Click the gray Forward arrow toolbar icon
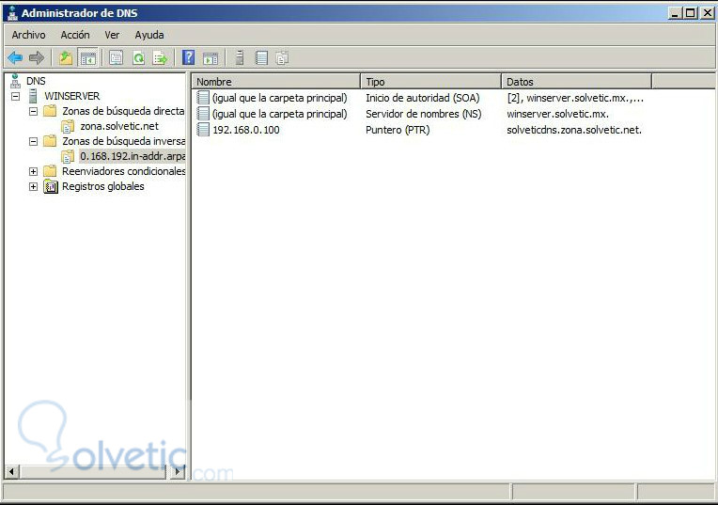This screenshot has width=718, height=505. 37,57
